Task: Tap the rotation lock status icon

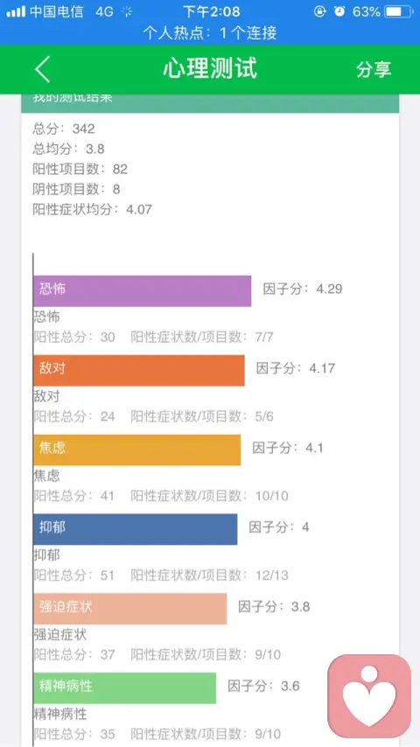Action: coord(319,11)
